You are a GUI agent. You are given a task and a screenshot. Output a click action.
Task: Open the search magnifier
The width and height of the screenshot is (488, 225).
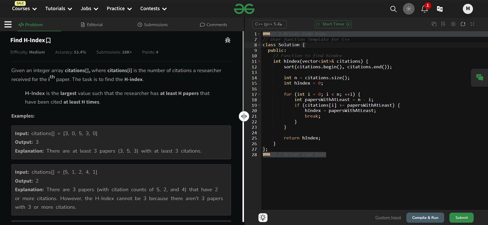(x=393, y=9)
